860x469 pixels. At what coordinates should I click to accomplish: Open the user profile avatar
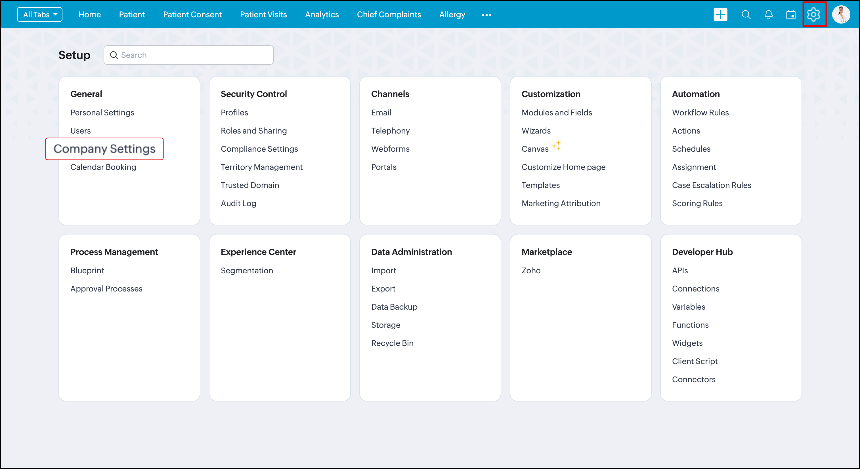pos(841,15)
